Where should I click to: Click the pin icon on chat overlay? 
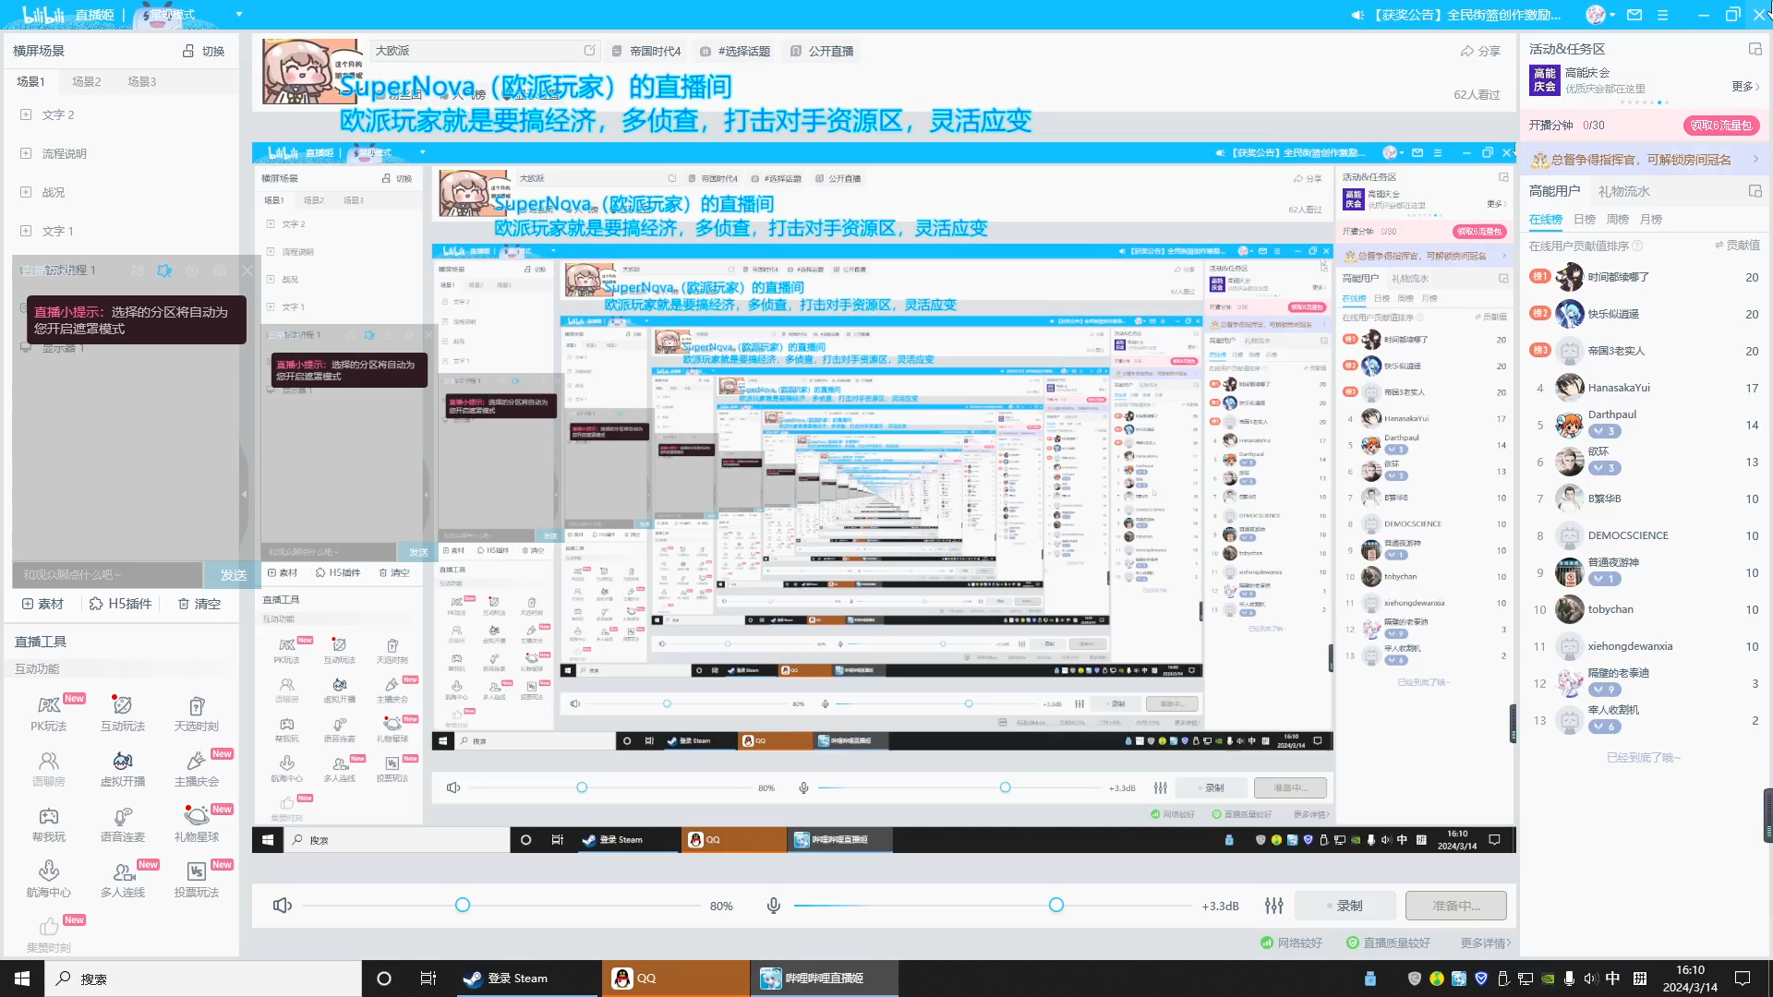tap(164, 270)
